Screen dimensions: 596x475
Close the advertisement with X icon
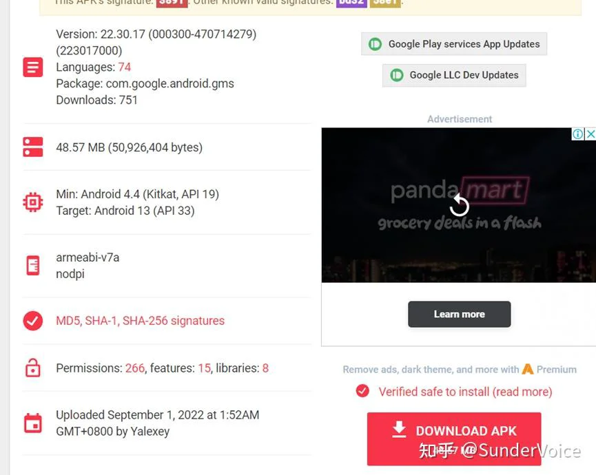(590, 134)
